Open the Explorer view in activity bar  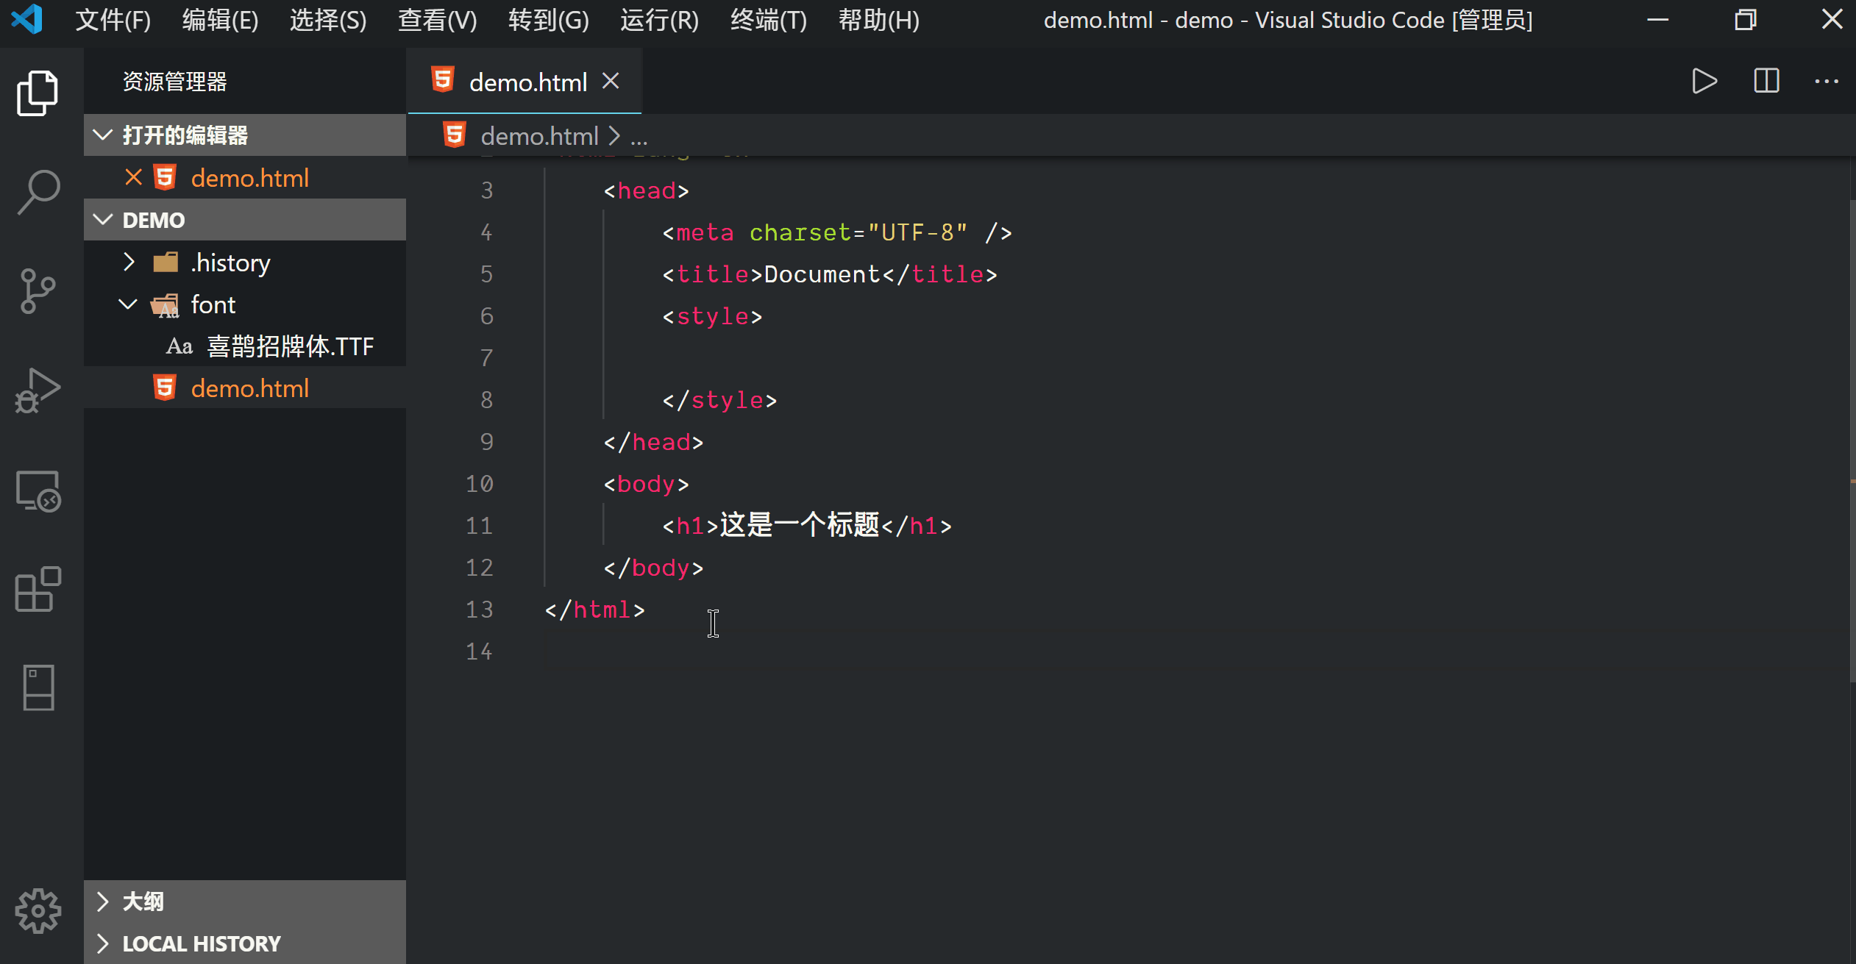coord(38,93)
